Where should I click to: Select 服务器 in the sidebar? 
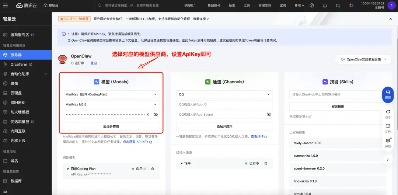(x=26, y=55)
